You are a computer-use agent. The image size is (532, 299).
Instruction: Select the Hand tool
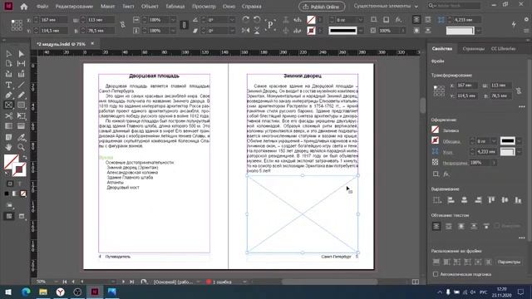coord(9,147)
